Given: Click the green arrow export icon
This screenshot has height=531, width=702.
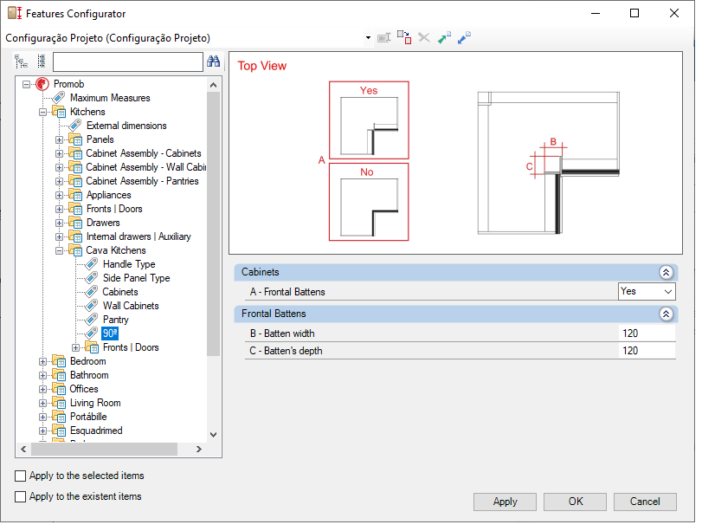Looking at the screenshot, I should tap(444, 37).
